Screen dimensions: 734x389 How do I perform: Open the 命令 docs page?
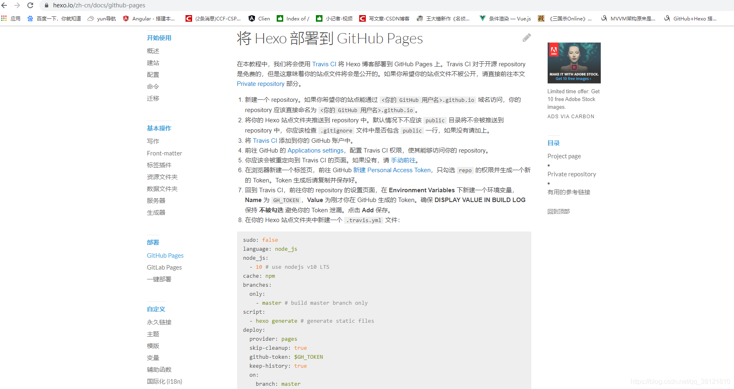pos(153,86)
